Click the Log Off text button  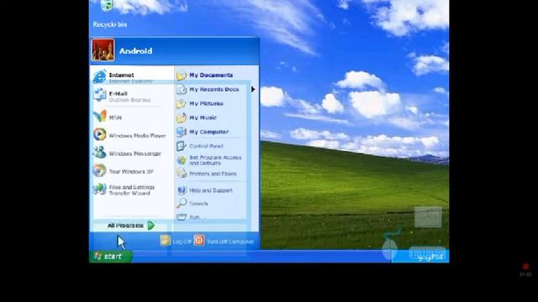point(182,242)
